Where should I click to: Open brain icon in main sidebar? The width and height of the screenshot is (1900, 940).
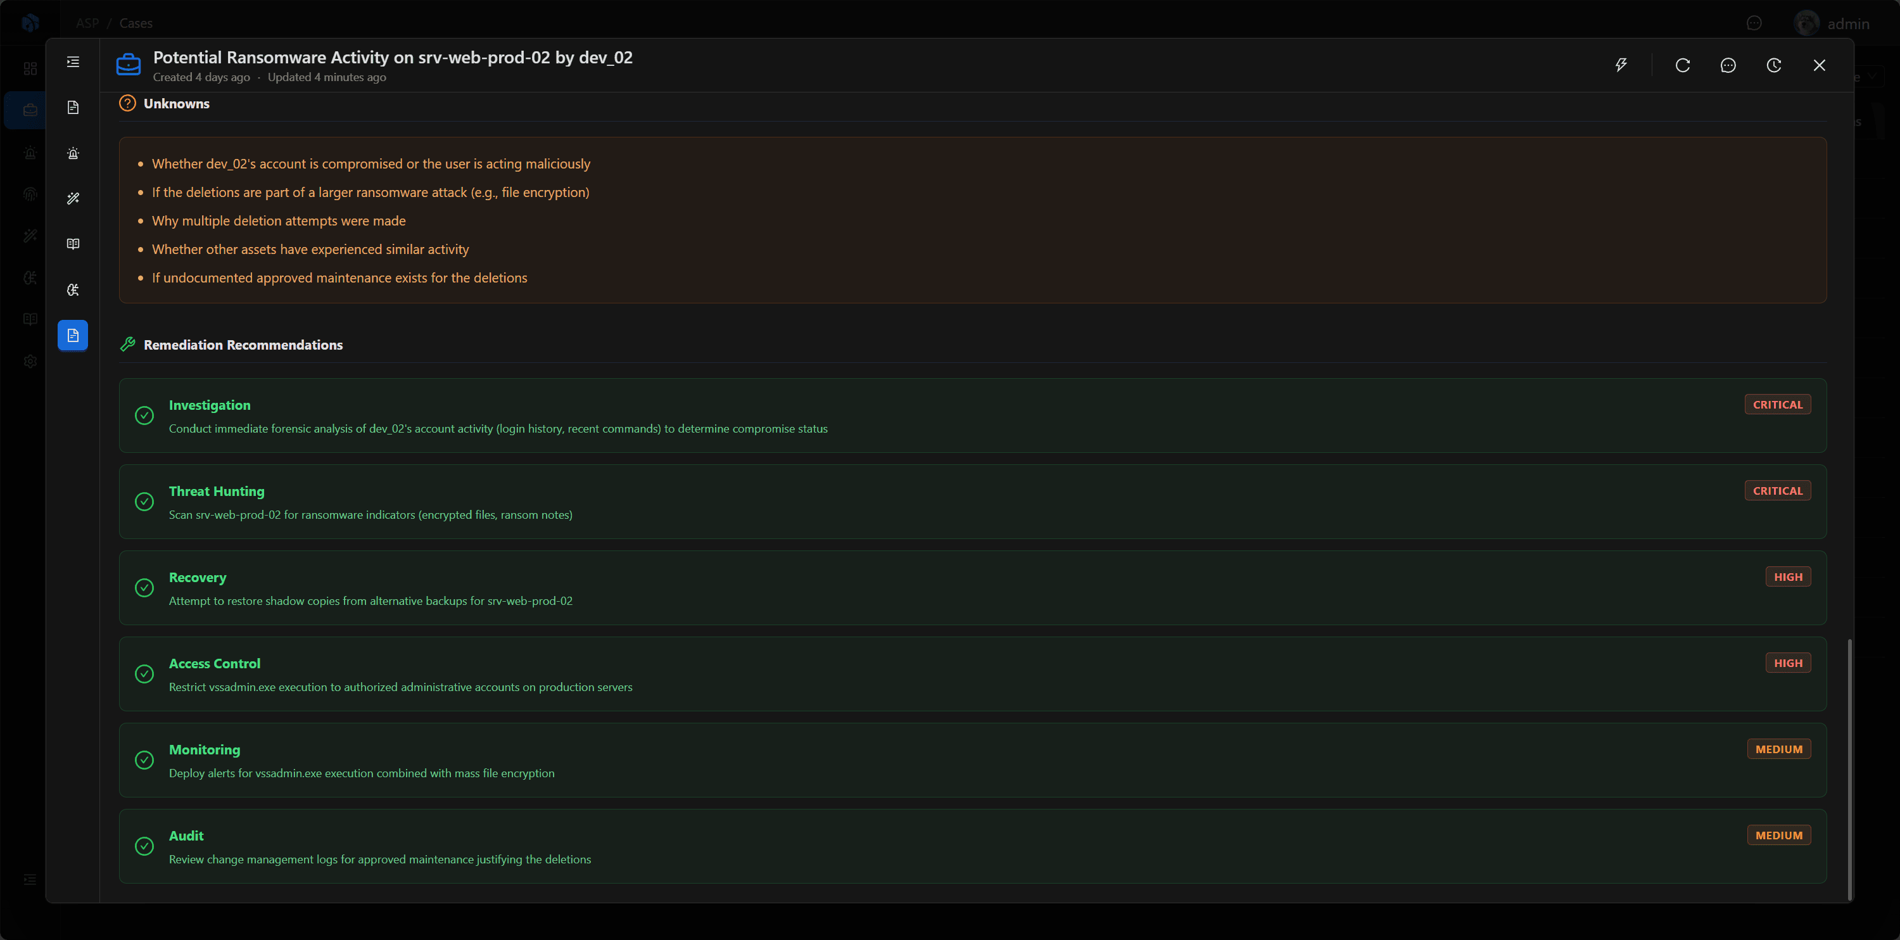[x=30, y=278]
